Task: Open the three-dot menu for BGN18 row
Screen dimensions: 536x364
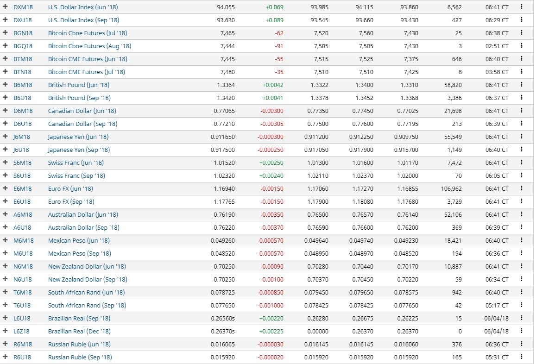Action: click(521, 32)
